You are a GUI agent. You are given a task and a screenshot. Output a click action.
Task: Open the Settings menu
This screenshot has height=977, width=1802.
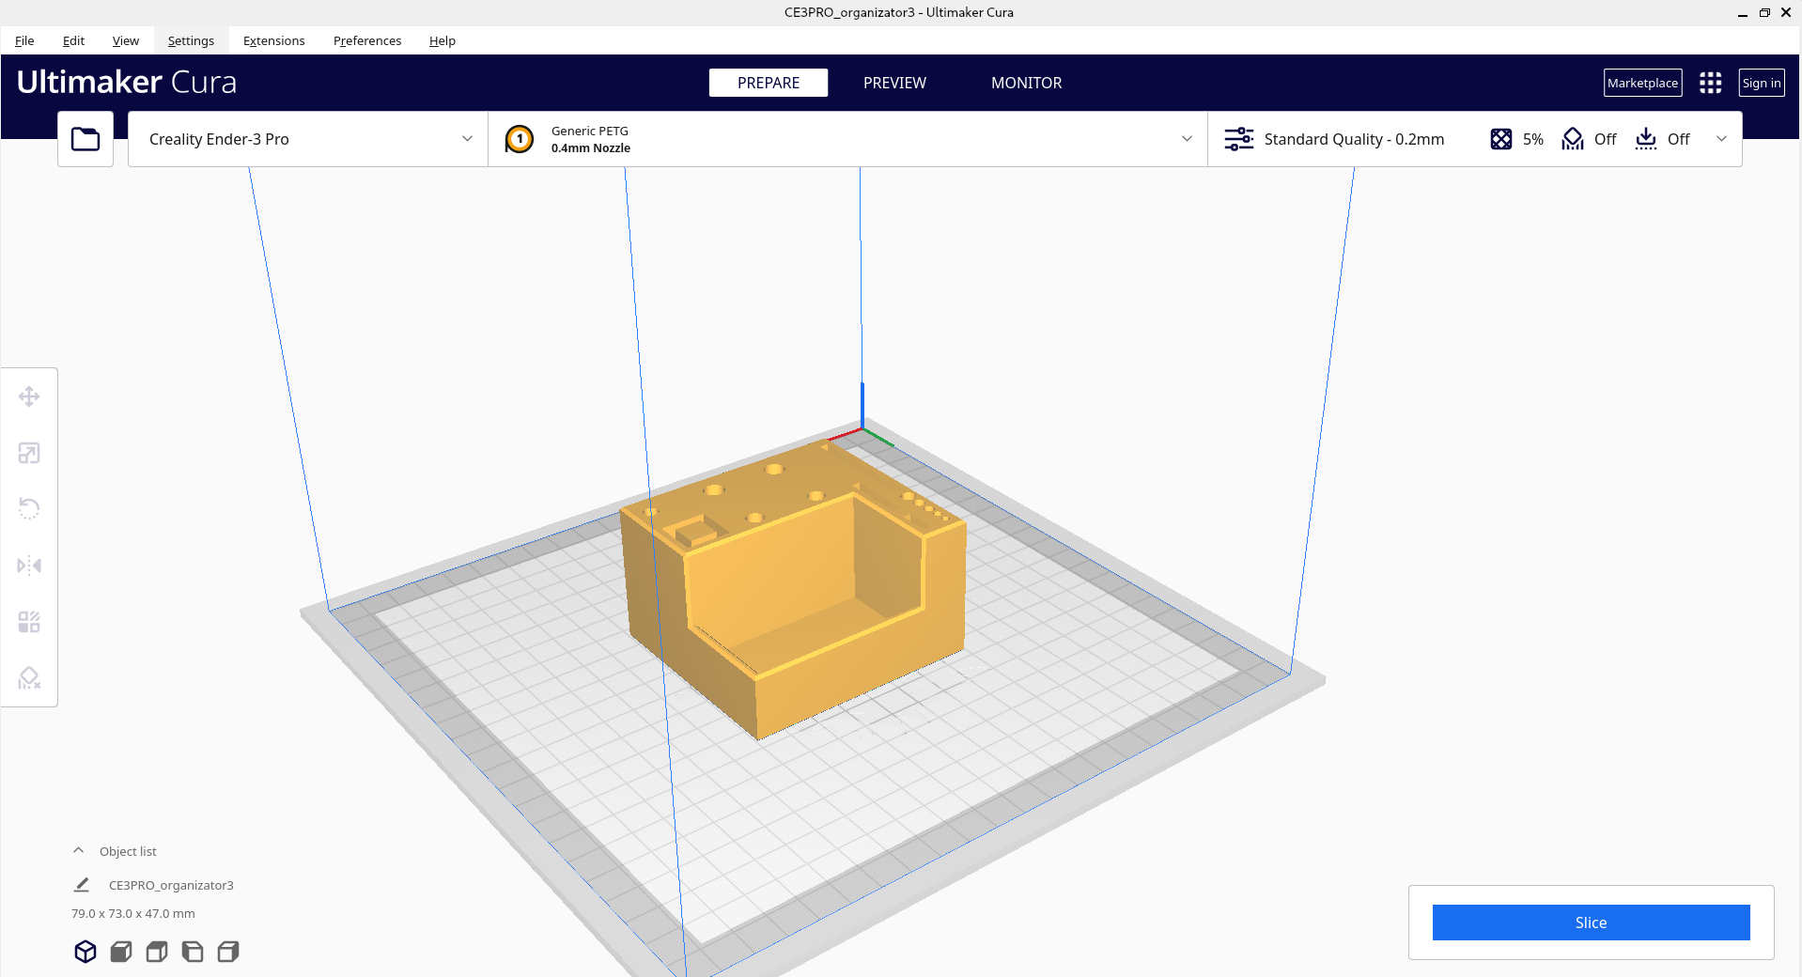click(x=191, y=40)
